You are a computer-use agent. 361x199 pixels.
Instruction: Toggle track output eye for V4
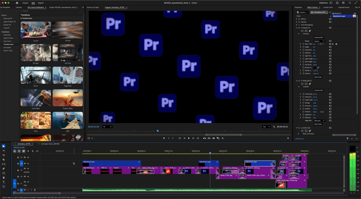coord(28,164)
